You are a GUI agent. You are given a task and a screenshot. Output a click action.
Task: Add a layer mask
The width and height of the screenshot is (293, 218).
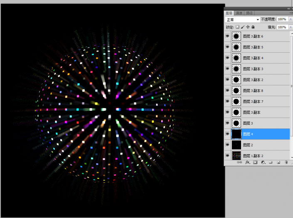pos(255,163)
